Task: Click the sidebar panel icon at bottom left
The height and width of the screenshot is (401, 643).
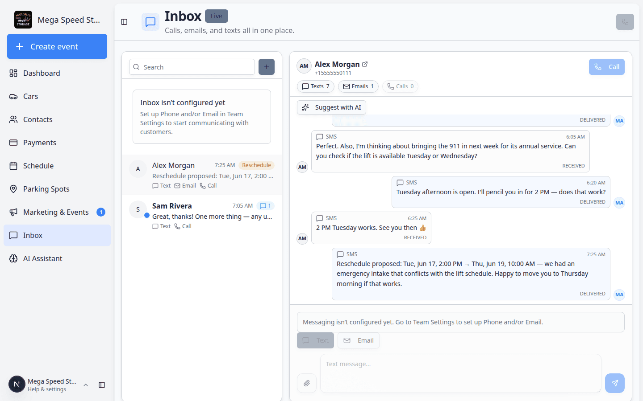Action: pos(102,385)
